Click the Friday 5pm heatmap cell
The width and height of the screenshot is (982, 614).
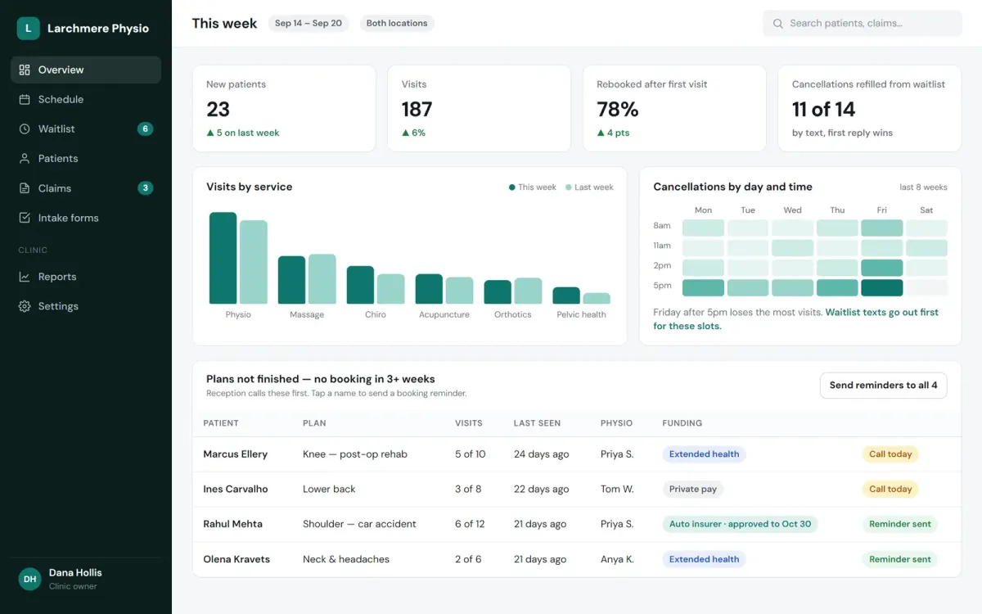(x=881, y=288)
